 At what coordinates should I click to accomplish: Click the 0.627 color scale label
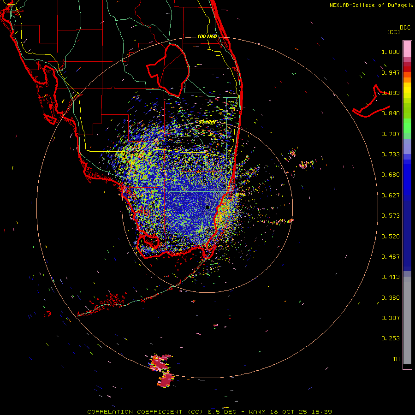coord(391,196)
